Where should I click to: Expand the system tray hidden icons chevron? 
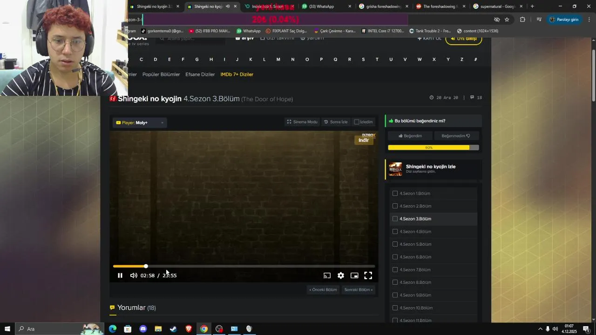(x=540, y=329)
